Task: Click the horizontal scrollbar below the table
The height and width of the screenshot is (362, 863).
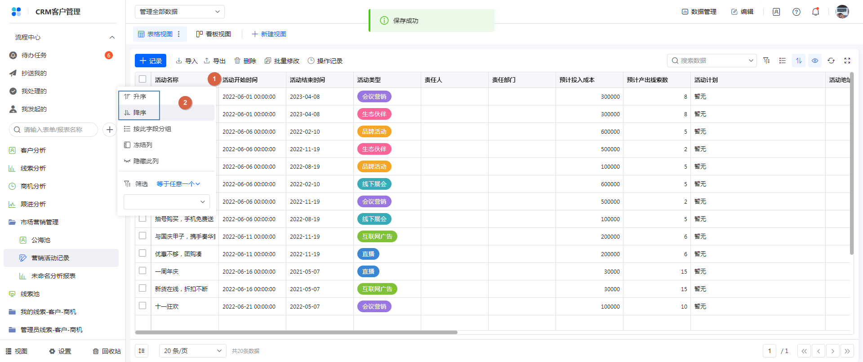Action: [x=296, y=332]
